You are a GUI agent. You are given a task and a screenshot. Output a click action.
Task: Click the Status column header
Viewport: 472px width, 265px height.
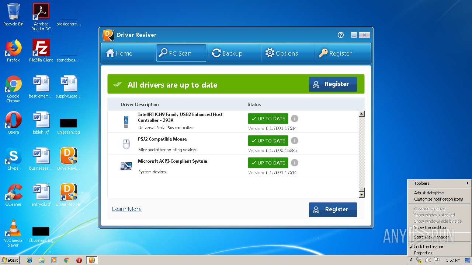[254, 105]
